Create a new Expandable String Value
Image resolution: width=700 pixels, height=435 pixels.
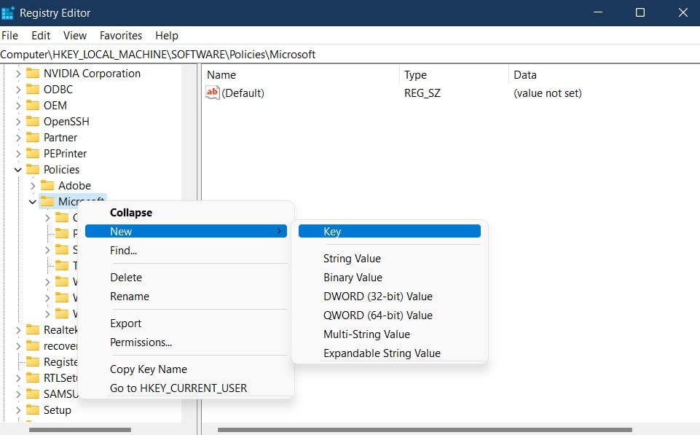(x=389, y=353)
